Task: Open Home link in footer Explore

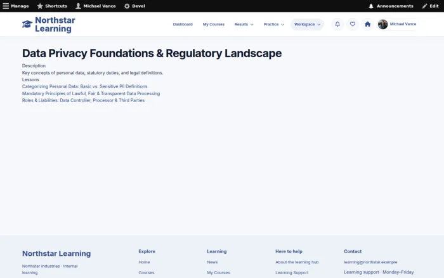Action: (x=144, y=262)
